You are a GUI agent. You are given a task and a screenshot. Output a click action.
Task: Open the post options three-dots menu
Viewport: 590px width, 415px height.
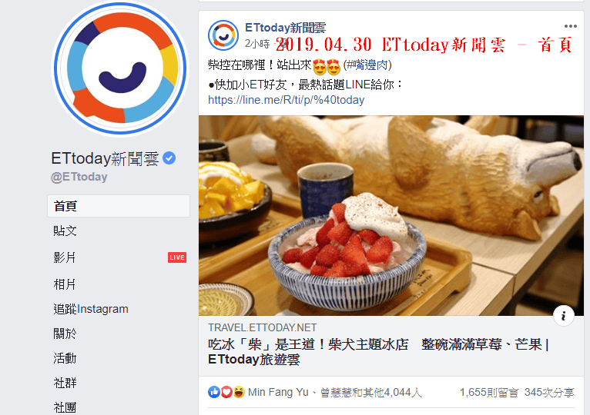point(571,26)
